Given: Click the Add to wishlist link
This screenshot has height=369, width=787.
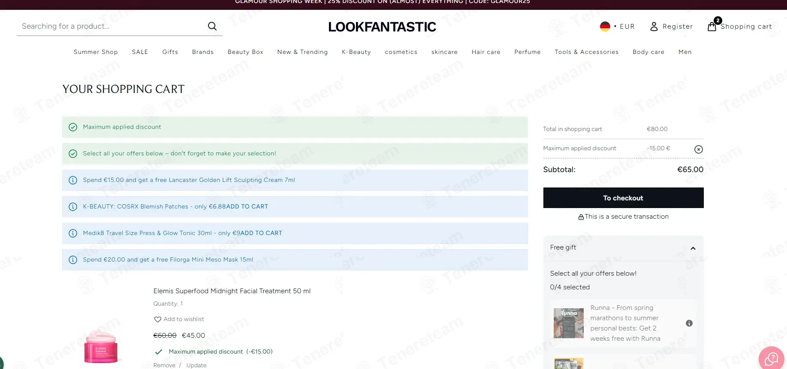Looking at the screenshot, I should [184, 319].
